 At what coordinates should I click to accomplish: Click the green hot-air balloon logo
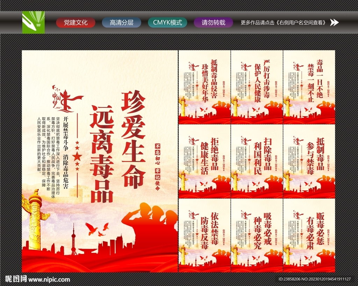pos(33,22)
